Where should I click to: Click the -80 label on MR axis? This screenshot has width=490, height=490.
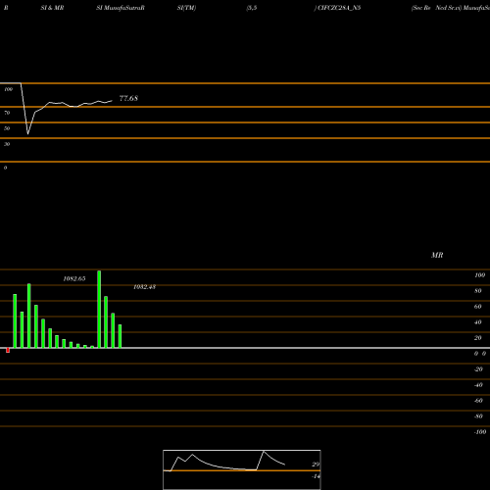point(478,416)
